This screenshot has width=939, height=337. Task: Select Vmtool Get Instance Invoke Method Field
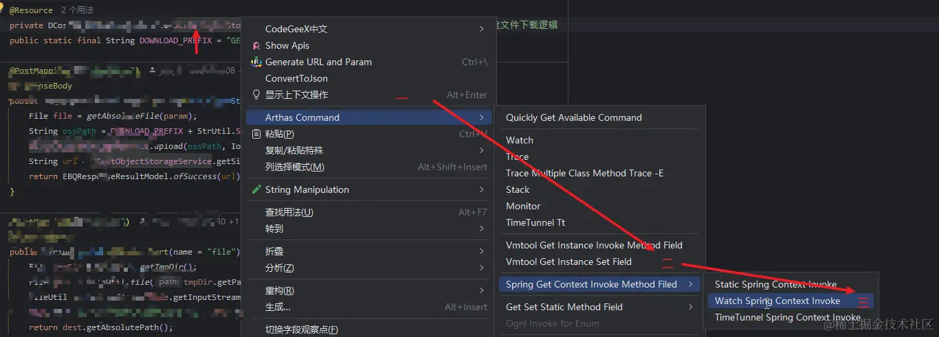(x=594, y=245)
